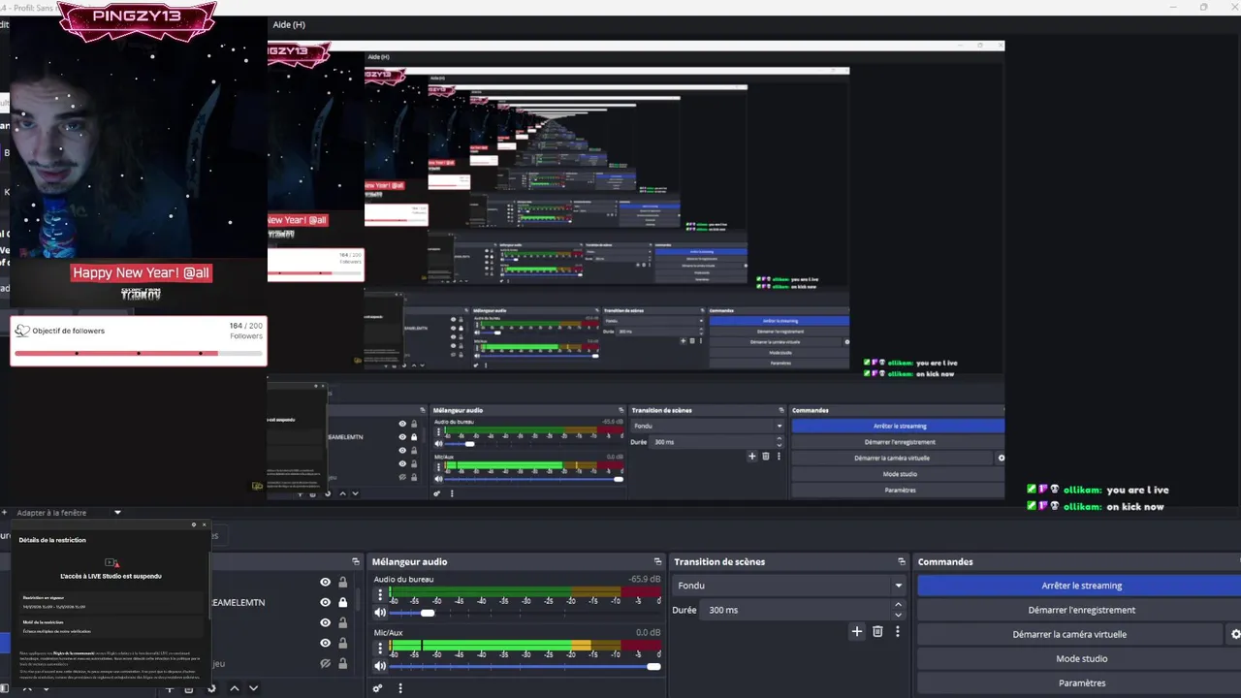The image size is (1241, 698).
Task: Unlock the EAMELEMTN source
Action: 342,602
